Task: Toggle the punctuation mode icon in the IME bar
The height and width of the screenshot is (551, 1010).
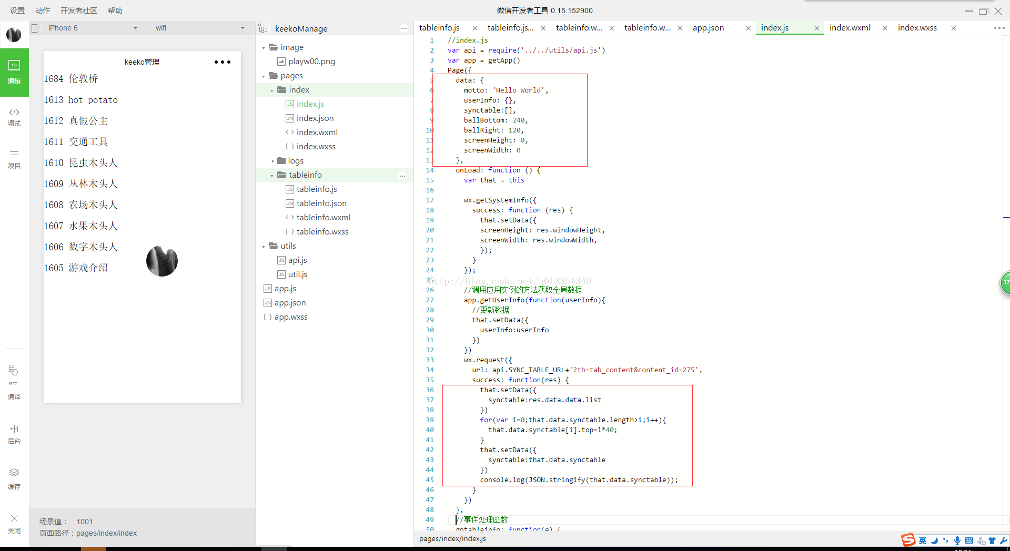Action: tap(945, 540)
